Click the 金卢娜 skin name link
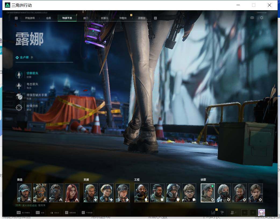 tap(24, 57)
